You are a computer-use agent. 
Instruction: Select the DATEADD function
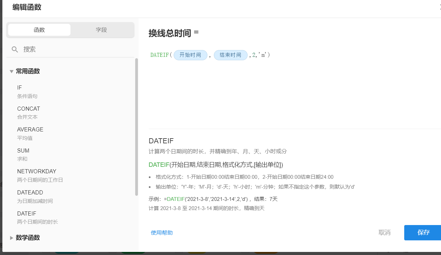point(30,193)
